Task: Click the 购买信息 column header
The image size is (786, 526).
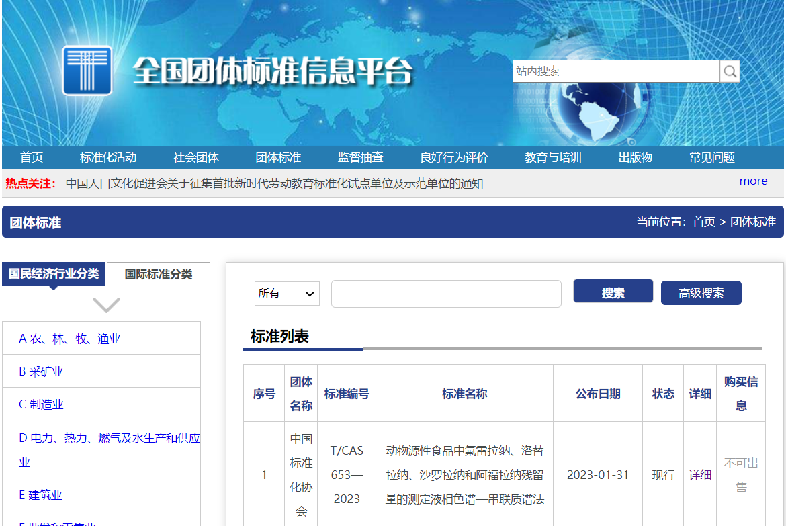Action: [x=741, y=394]
